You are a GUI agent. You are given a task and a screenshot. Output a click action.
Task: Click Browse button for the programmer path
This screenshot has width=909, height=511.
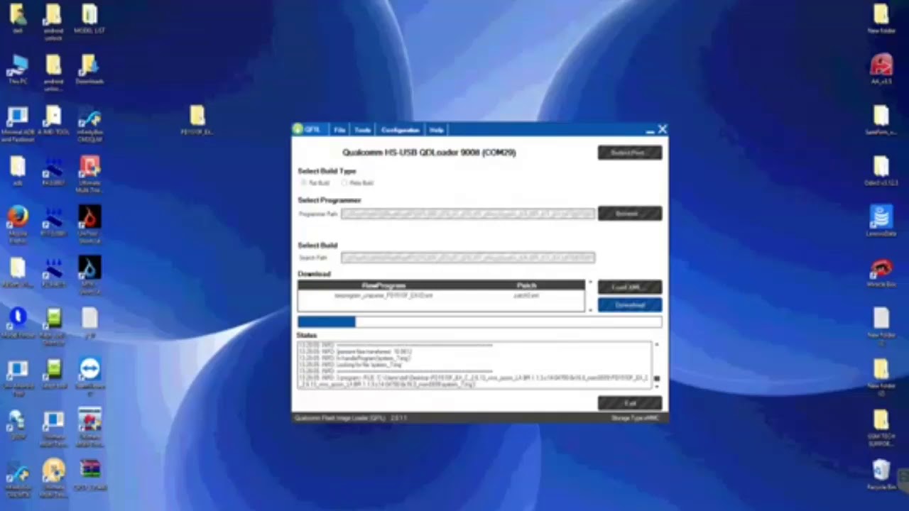tap(630, 214)
